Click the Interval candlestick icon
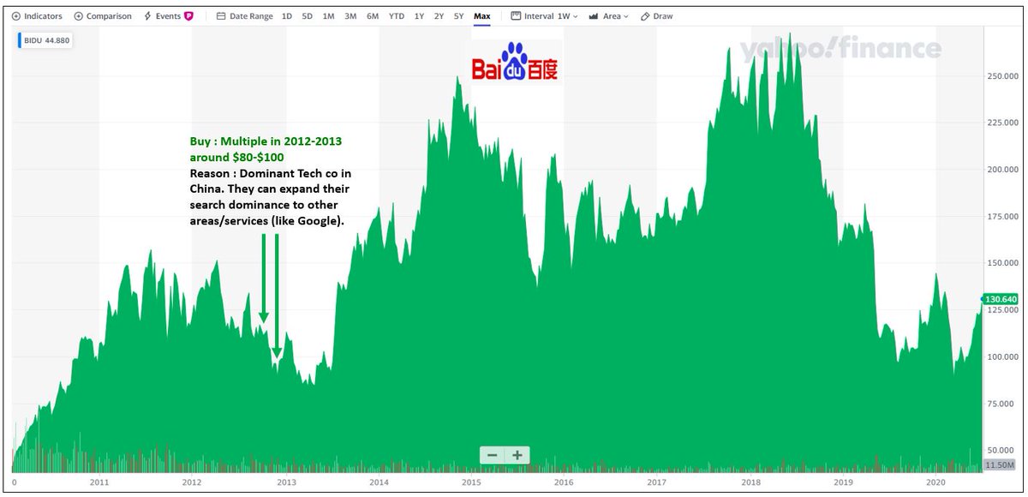The width and height of the screenshot is (1028, 497). tap(516, 16)
